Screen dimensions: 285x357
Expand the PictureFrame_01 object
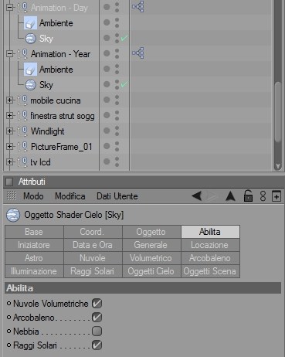click(9, 147)
